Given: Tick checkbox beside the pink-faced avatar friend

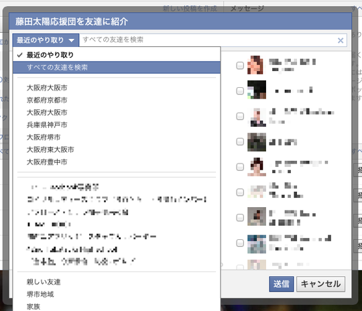Looking at the screenshot, I should 240,65.
